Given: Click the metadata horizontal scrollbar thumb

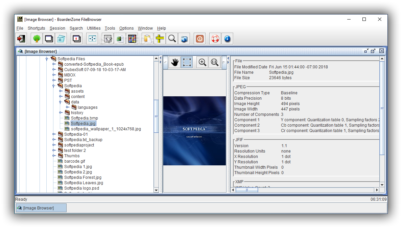Looking at the screenshot, I should coord(247,190).
